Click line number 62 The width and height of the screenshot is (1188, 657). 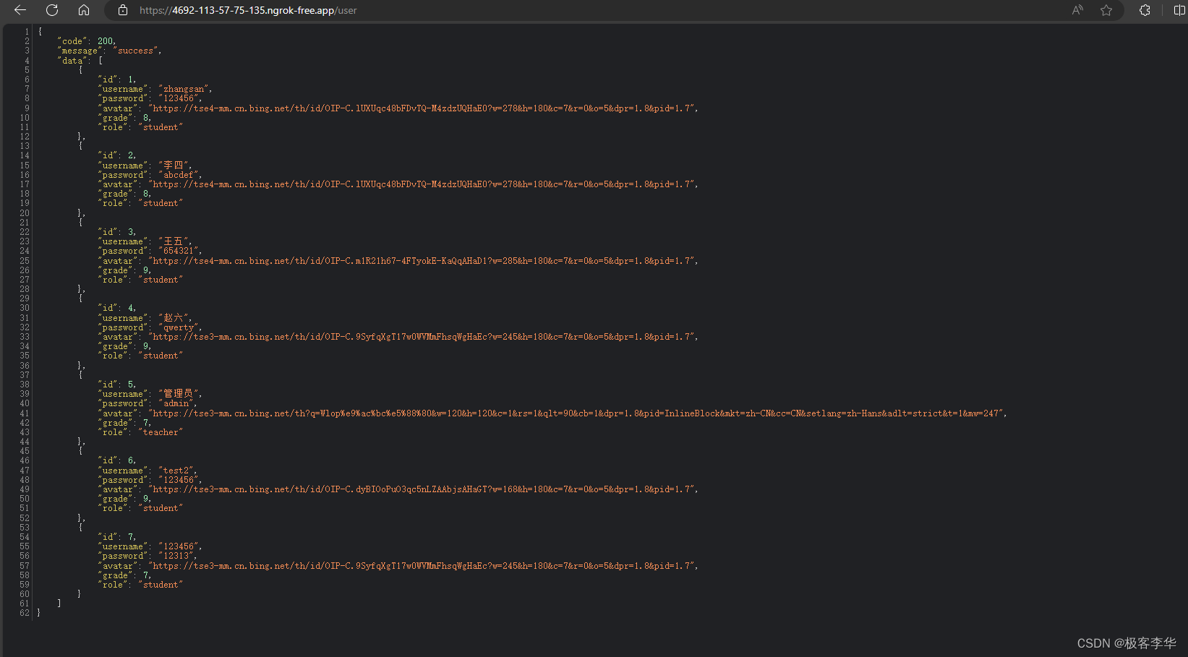click(x=25, y=613)
